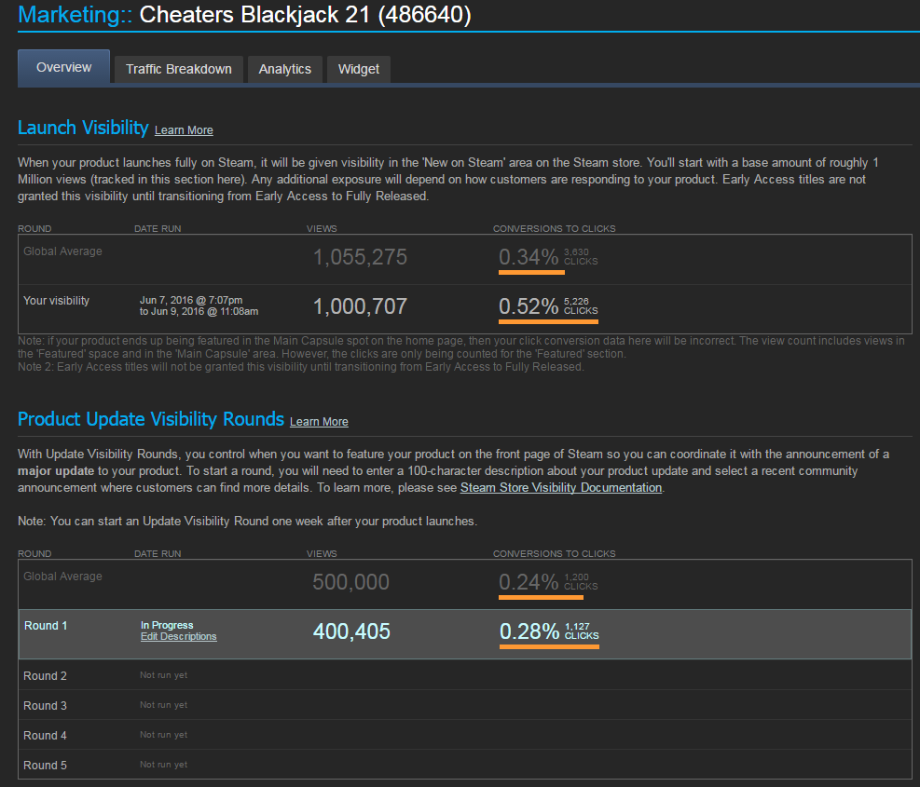This screenshot has height=787, width=920.
Task: Click Your visibility row label
Action: (x=56, y=300)
